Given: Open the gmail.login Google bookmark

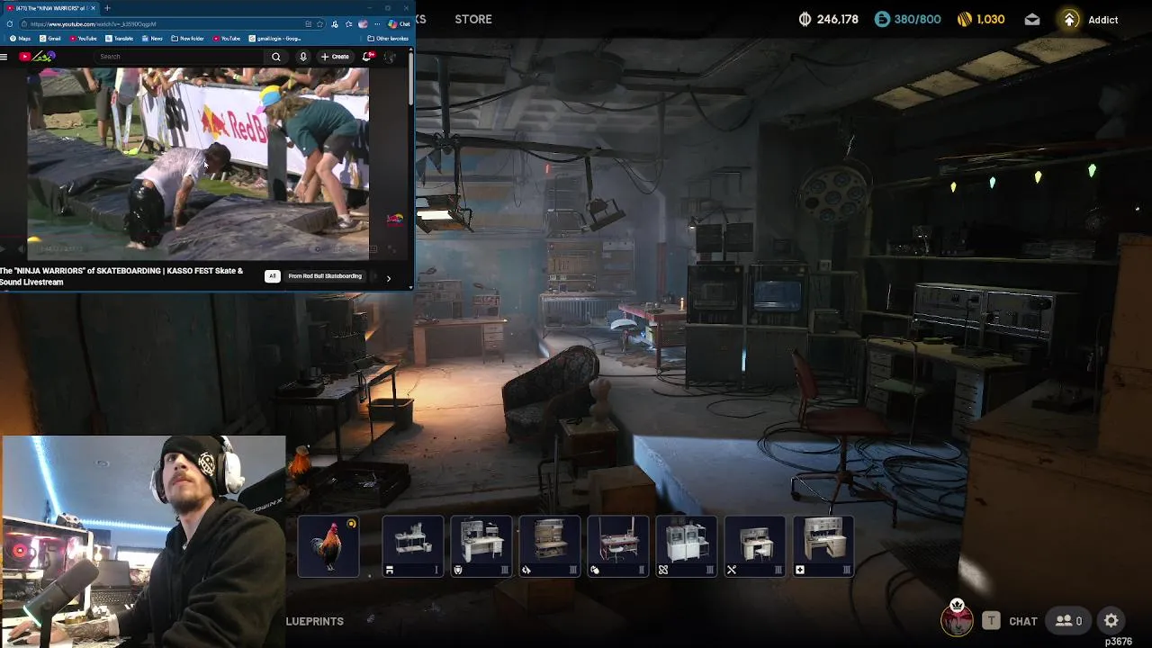Looking at the screenshot, I should 274,39.
